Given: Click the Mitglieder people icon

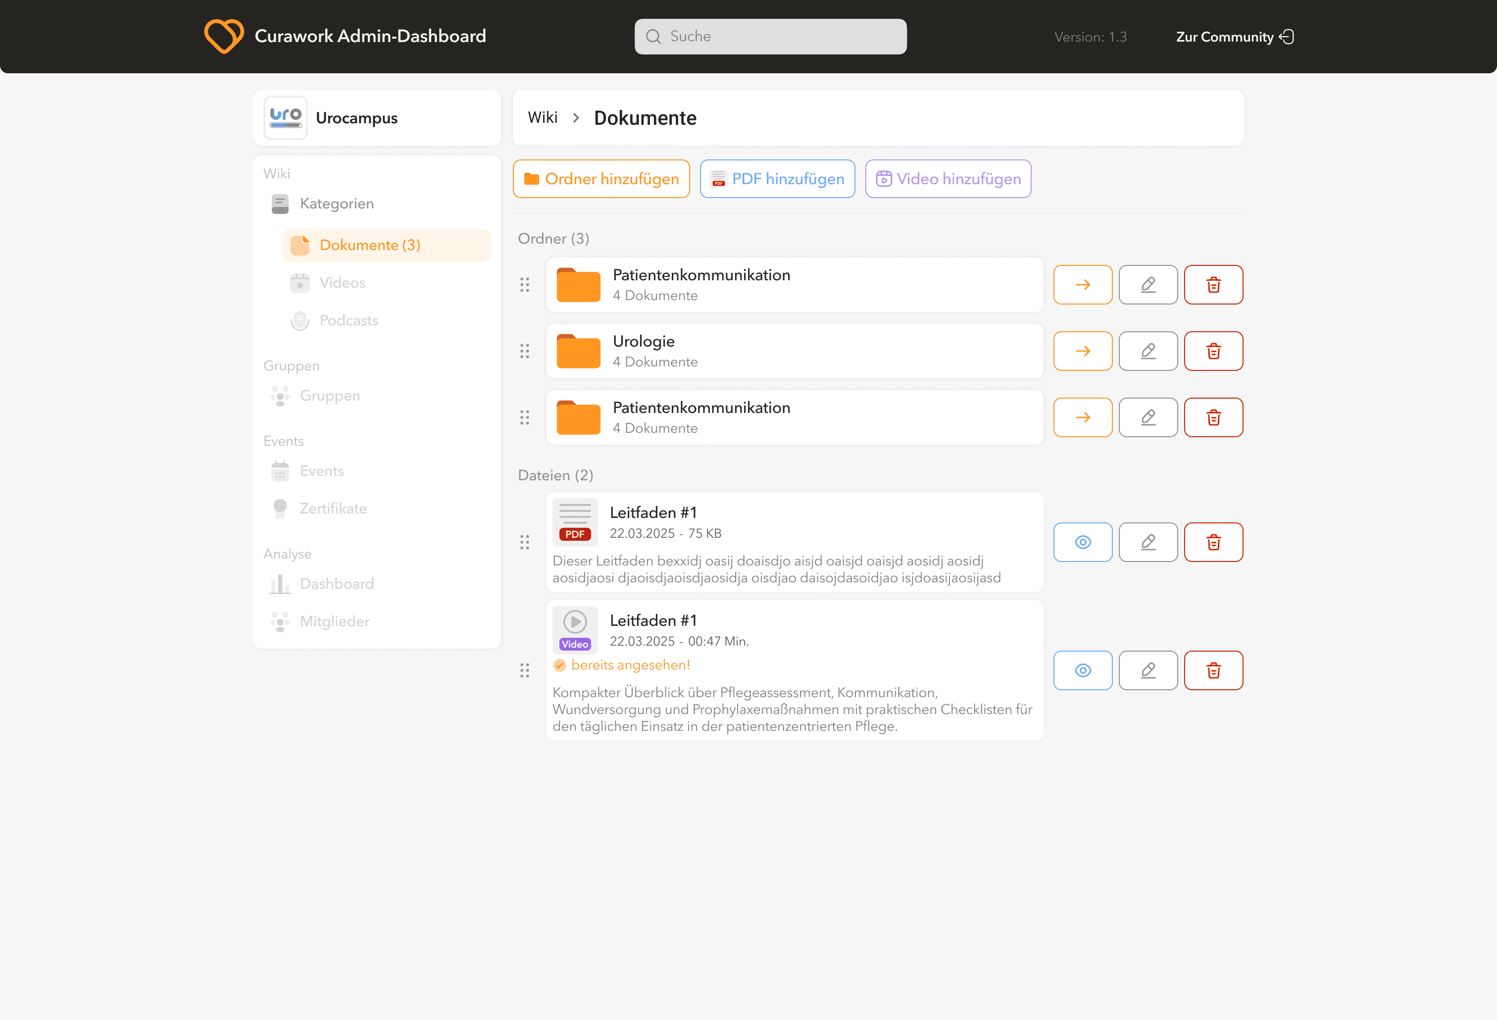Looking at the screenshot, I should 280,621.
